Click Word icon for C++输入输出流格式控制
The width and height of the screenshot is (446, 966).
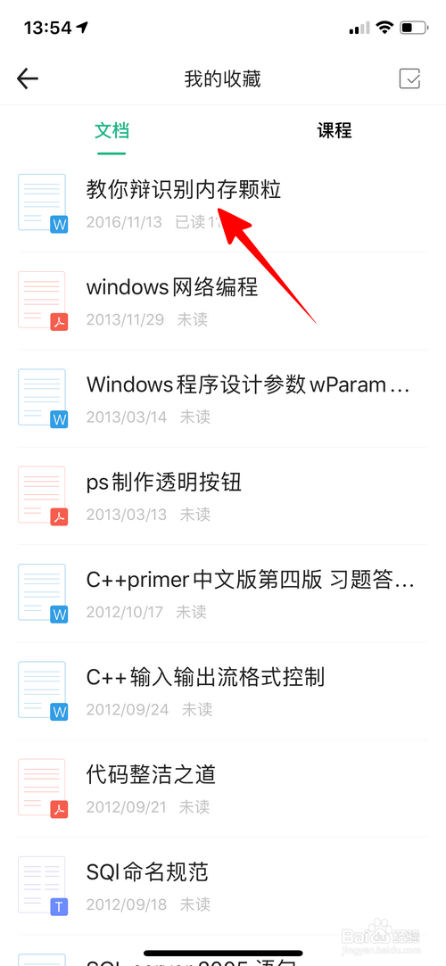(43, 690)
